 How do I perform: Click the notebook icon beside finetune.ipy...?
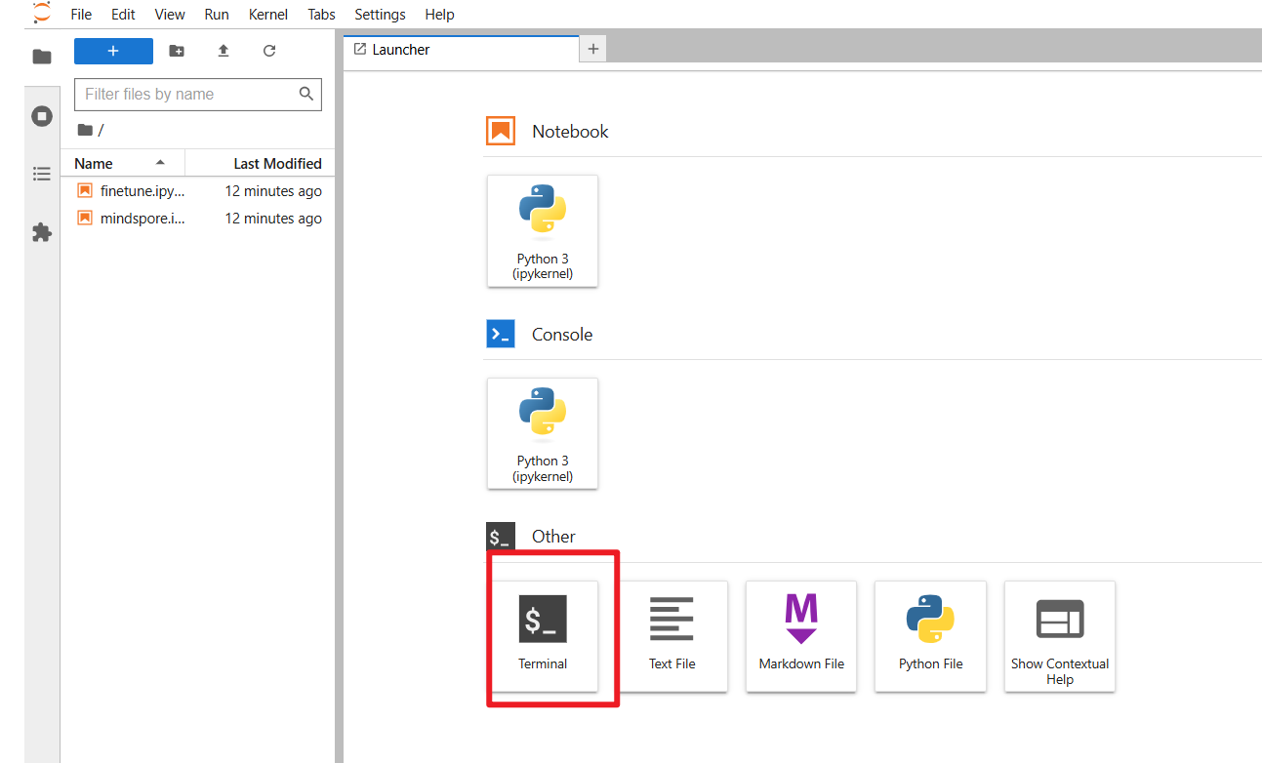pyautogui.click(x=85, y=191)
